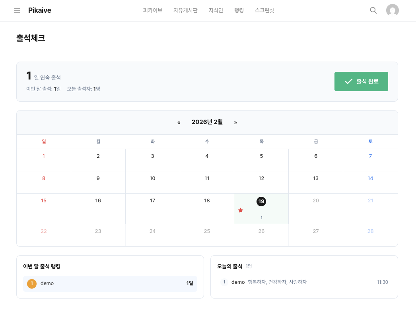Click the red star on day 19
416x320 pixels.
tap(241, 210)
